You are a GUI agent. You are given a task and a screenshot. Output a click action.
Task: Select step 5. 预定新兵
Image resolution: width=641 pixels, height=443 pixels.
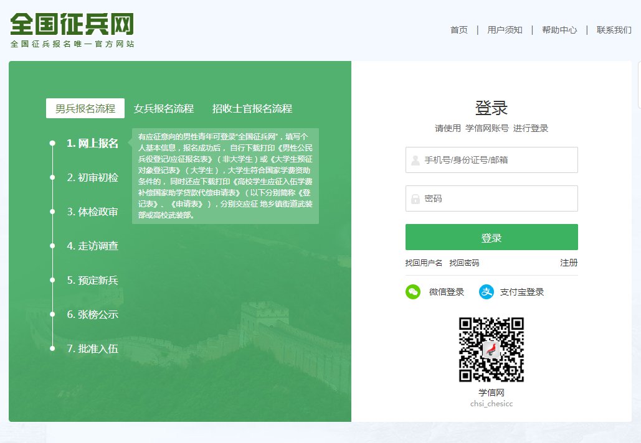(92, 280)
